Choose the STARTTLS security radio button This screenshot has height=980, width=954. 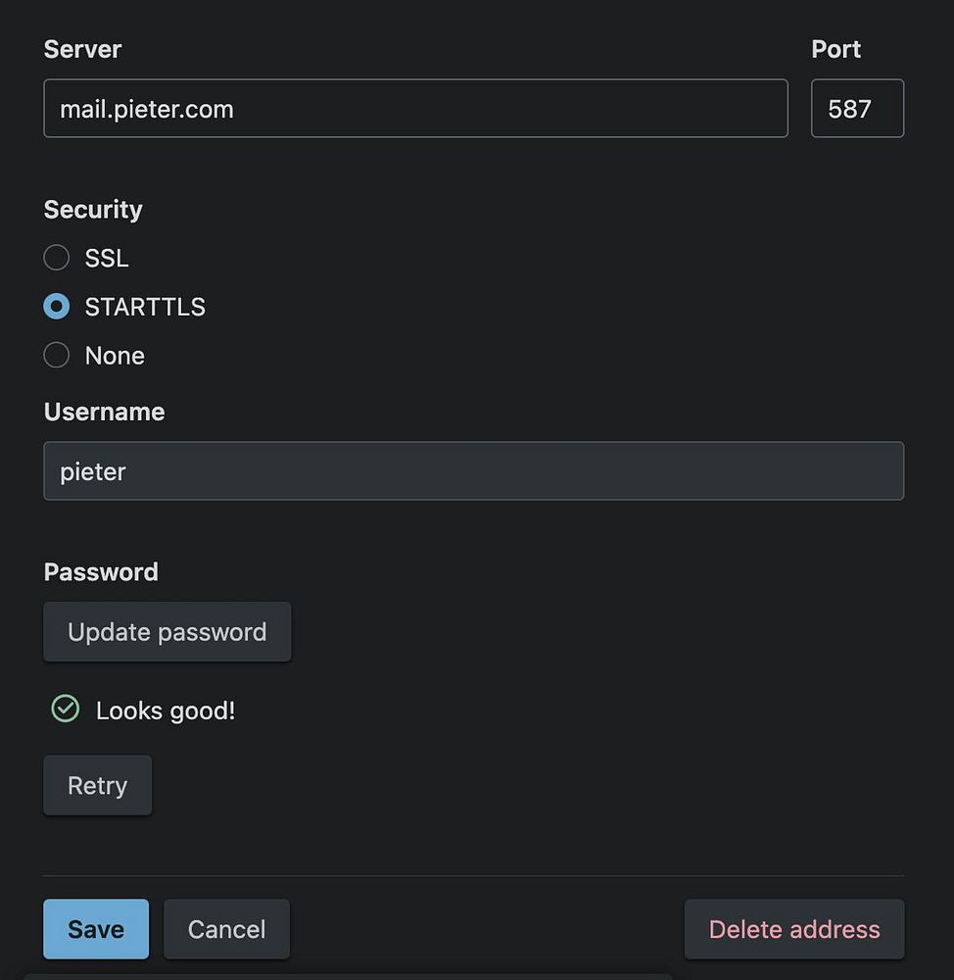[x=57, y=307]
